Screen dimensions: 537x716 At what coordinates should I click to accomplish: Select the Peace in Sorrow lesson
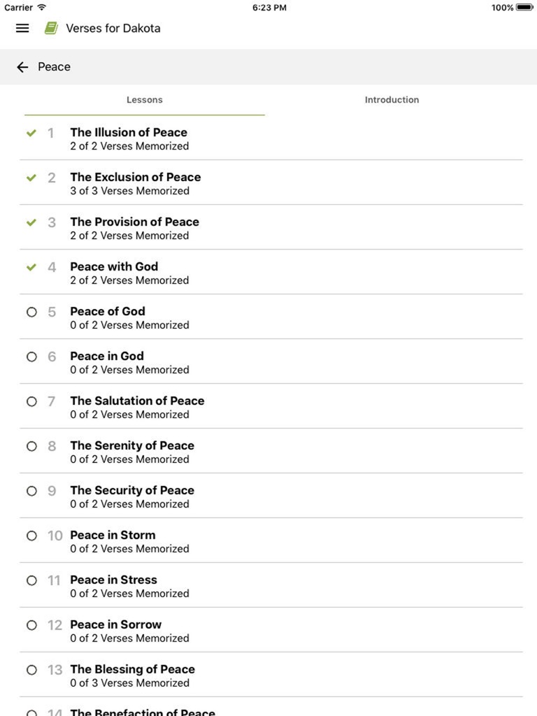point(116,631)
